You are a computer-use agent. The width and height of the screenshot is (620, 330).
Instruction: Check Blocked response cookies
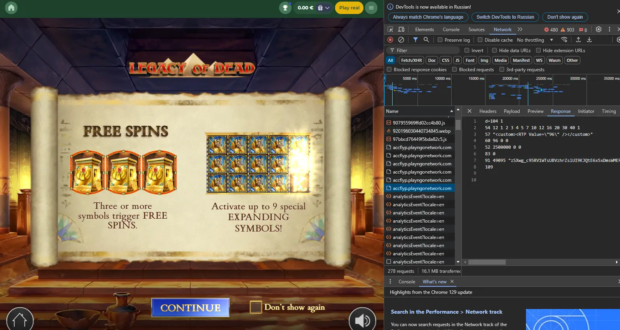[389, 69]
